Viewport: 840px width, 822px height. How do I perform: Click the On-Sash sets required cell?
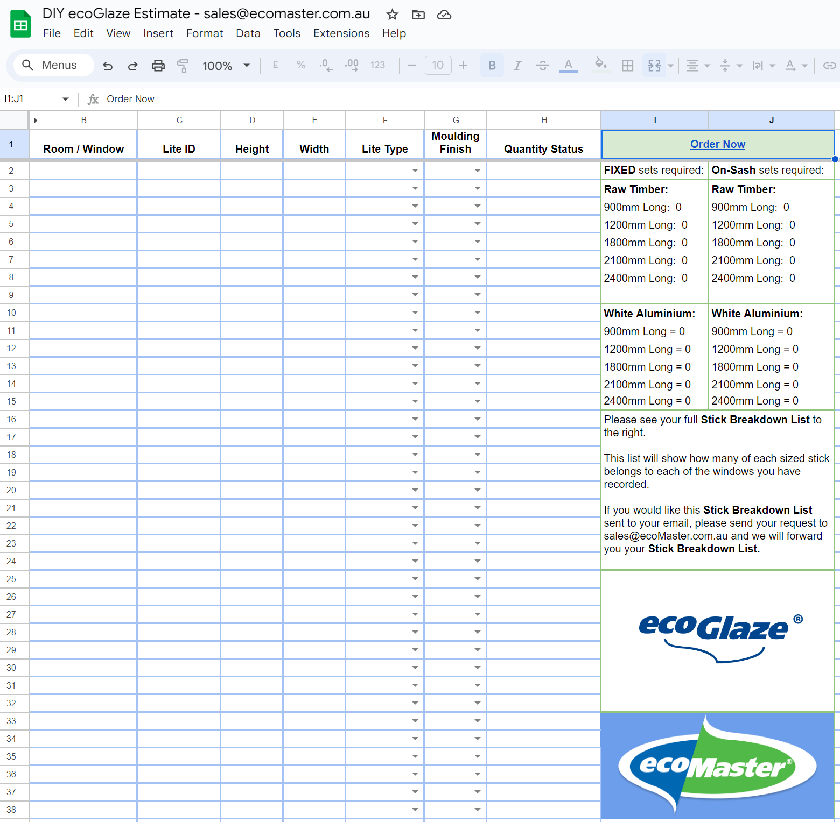771,170
